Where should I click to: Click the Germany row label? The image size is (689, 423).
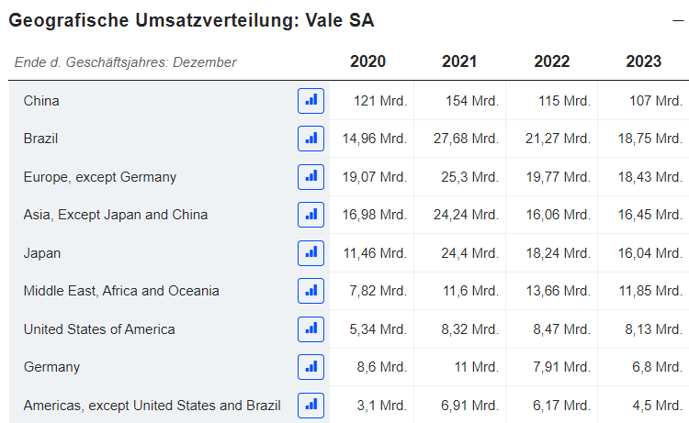click(51, 367)
